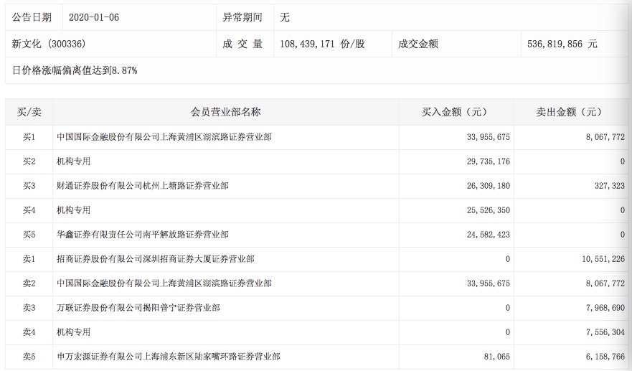The width and height of the screenshot is (632, 371).
Task: Open 申万宏源上海浦东新区陆家嘴环路证券营业部 in row 卖5
Action: tap(168, 357)
